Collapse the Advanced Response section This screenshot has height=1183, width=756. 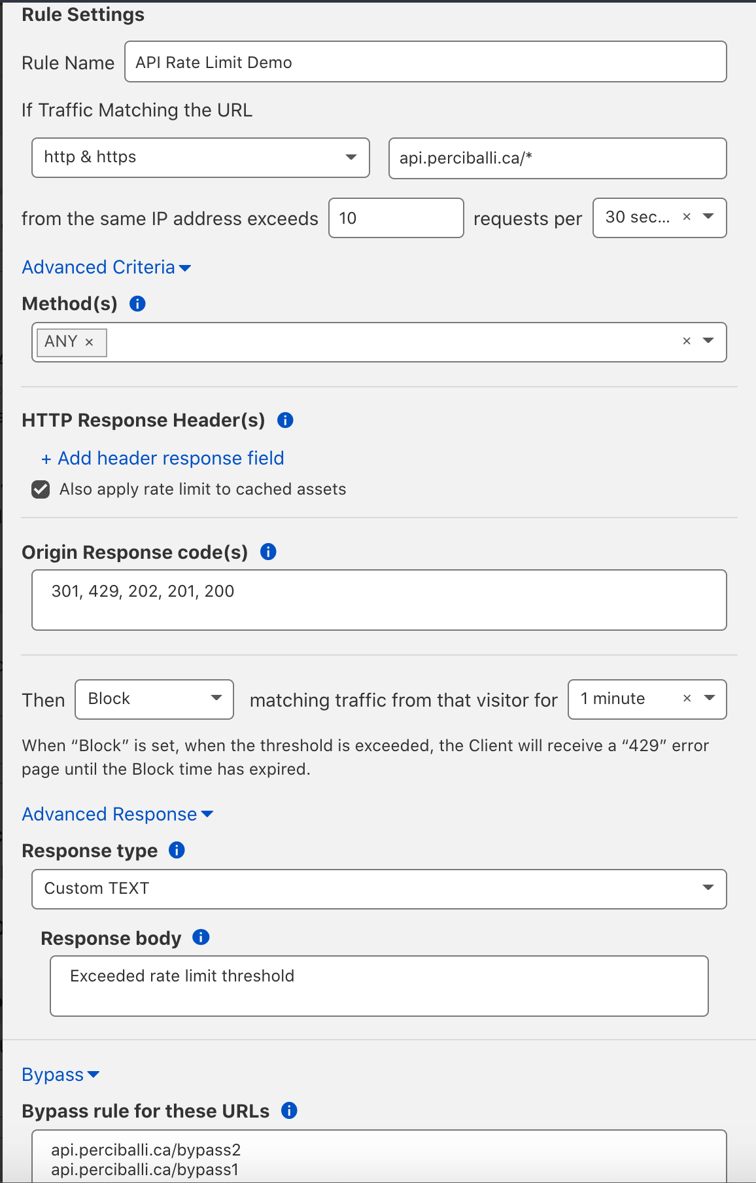[117, 814]
